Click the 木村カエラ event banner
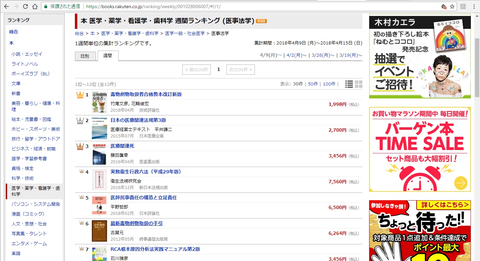The height and width of the screenshot is (261, 480). (420, 56)
